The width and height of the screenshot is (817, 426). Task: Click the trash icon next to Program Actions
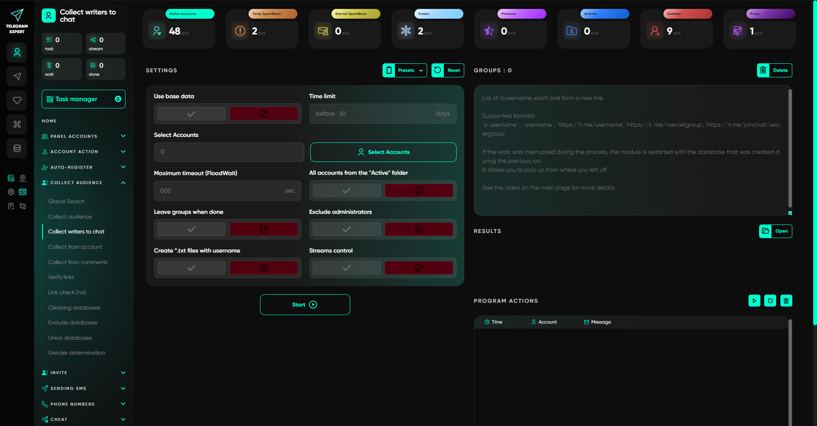pos(786,301)
